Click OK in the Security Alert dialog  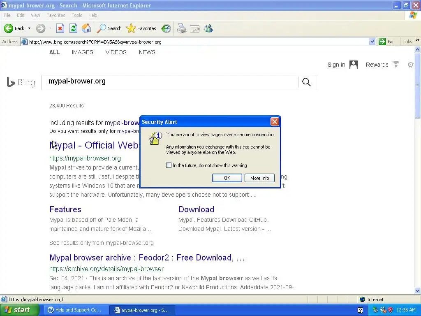click(227, 178)
